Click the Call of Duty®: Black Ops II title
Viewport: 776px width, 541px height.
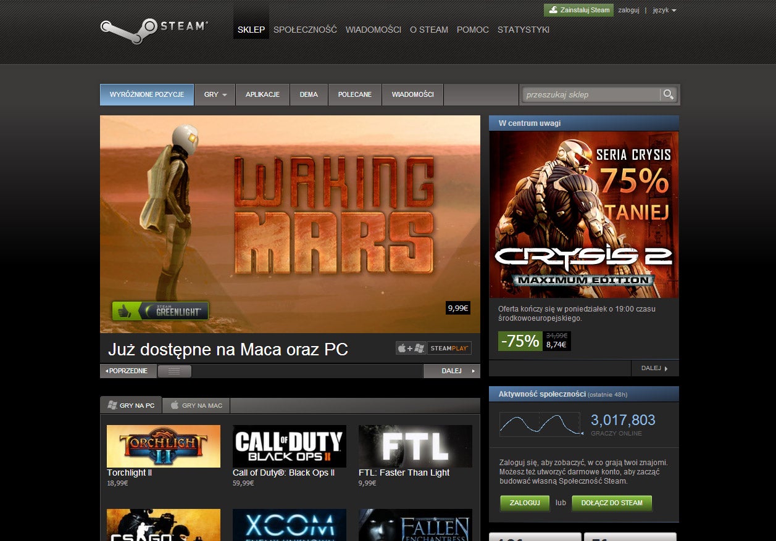coord(283,473)
